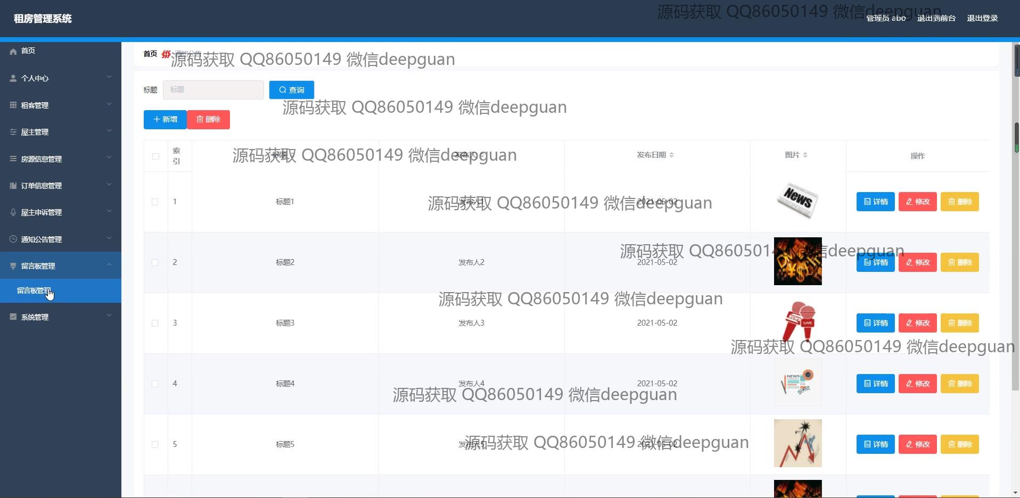Viewport: 1020px width, 498px height.
Task: Click 退出到前台 link in header
Action: tap(936, 18)
